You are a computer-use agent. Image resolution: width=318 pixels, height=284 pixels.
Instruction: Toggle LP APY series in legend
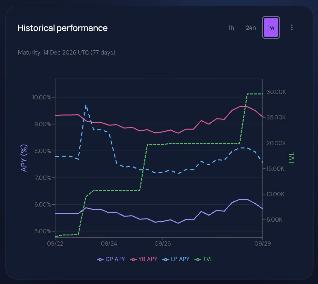coord(176,259)
